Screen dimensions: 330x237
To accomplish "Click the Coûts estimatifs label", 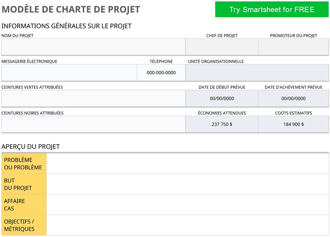I will (x=294, y=113).
